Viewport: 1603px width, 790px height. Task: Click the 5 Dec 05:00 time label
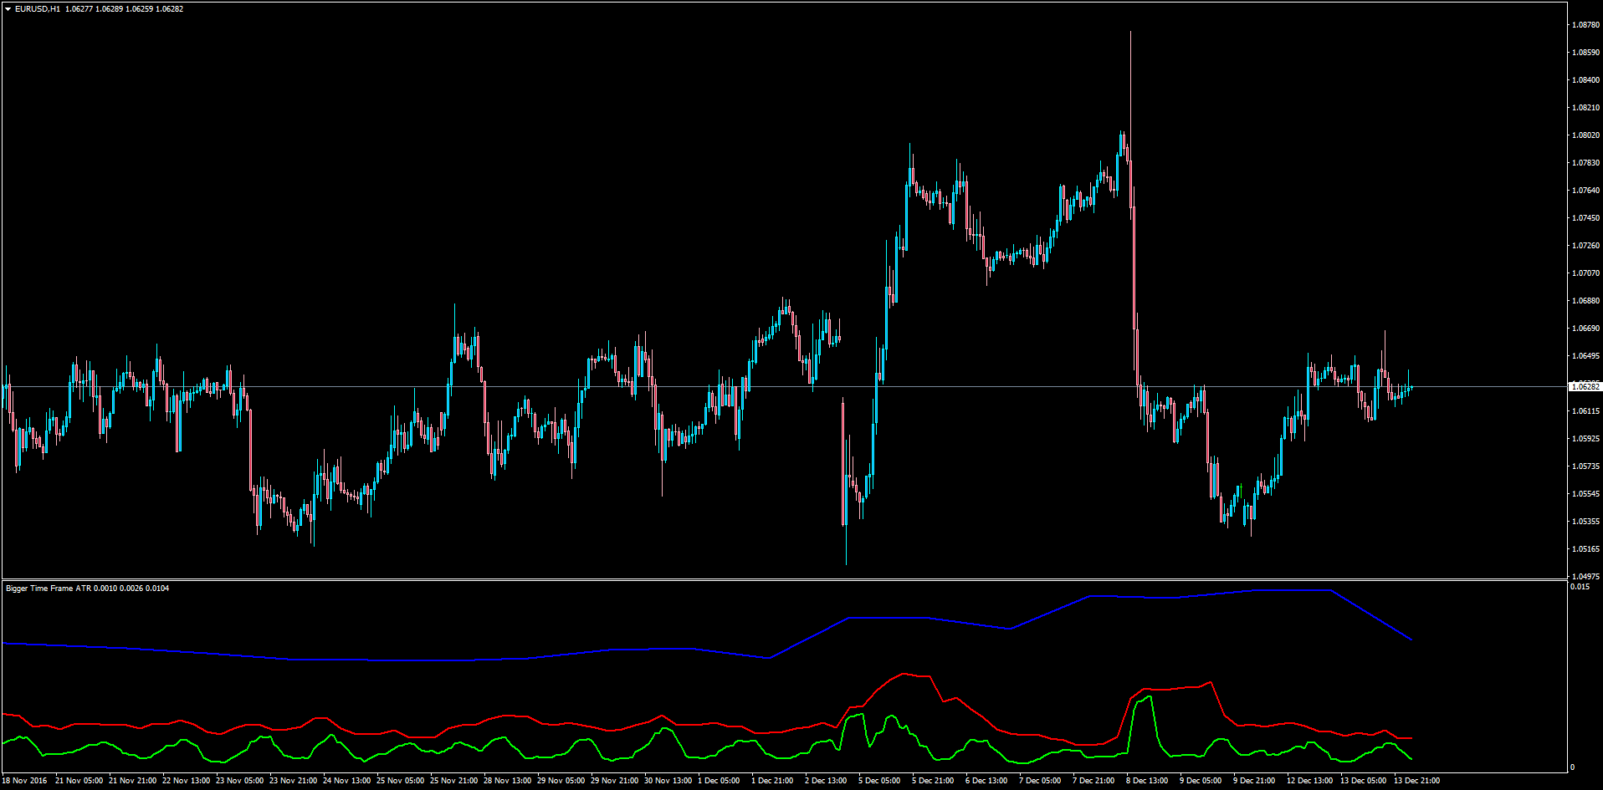click(x=879, y=781)
